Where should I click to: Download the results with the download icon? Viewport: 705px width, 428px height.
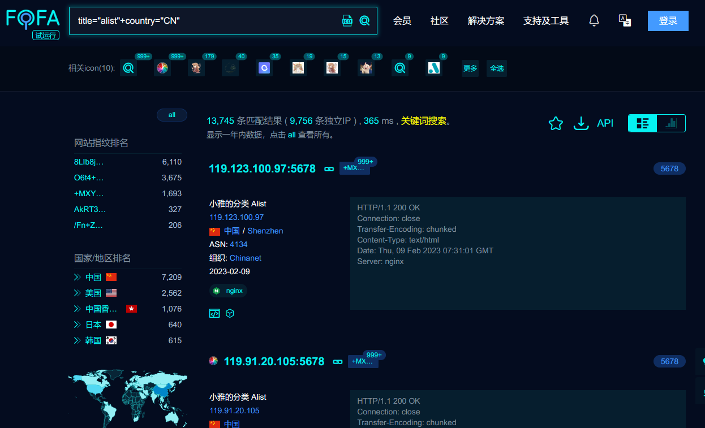coord(581,123)
